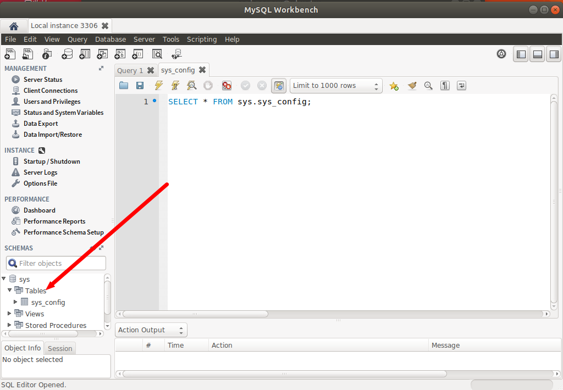Click the Filter objects search field
Viewport: 563px width, 390px height.
[x=60, y=263]
